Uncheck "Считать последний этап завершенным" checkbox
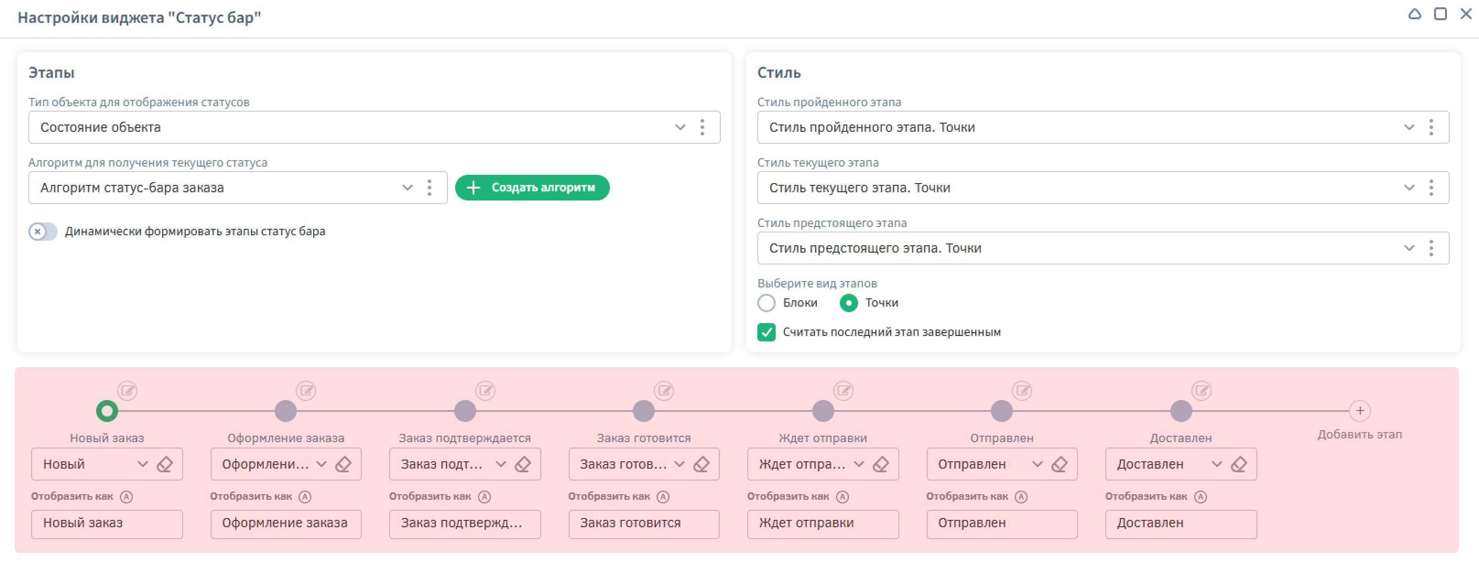 pos(766,332)
